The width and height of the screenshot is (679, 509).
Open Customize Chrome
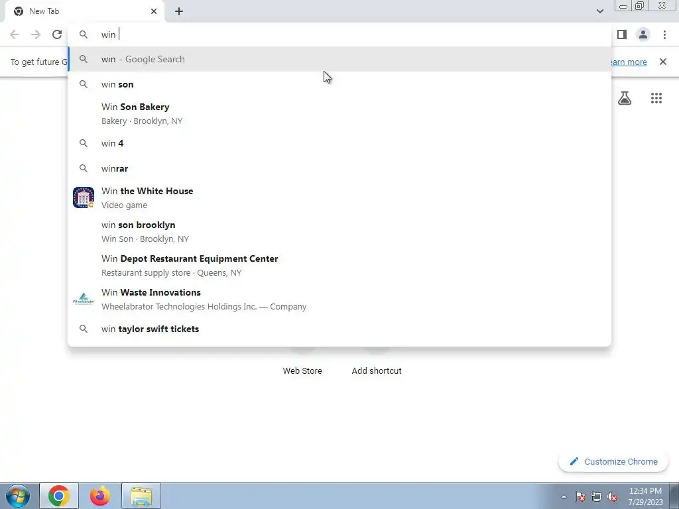613,461
